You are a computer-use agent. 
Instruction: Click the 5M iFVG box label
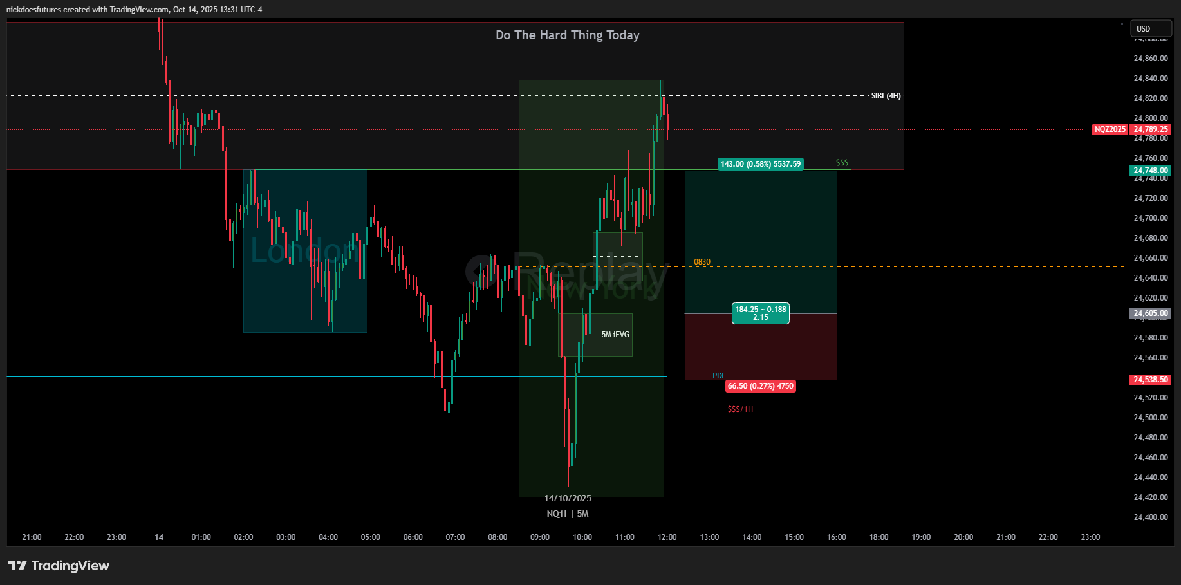click(x=615, y=335)
